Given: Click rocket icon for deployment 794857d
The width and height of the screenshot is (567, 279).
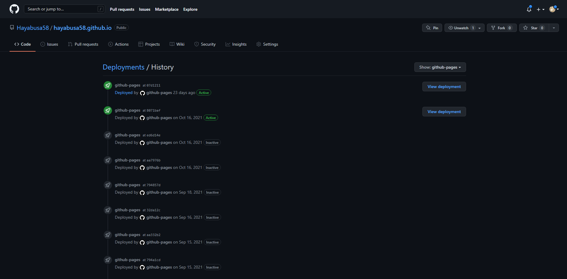Looking at the screenshot, I should click(x=108, y=185).
